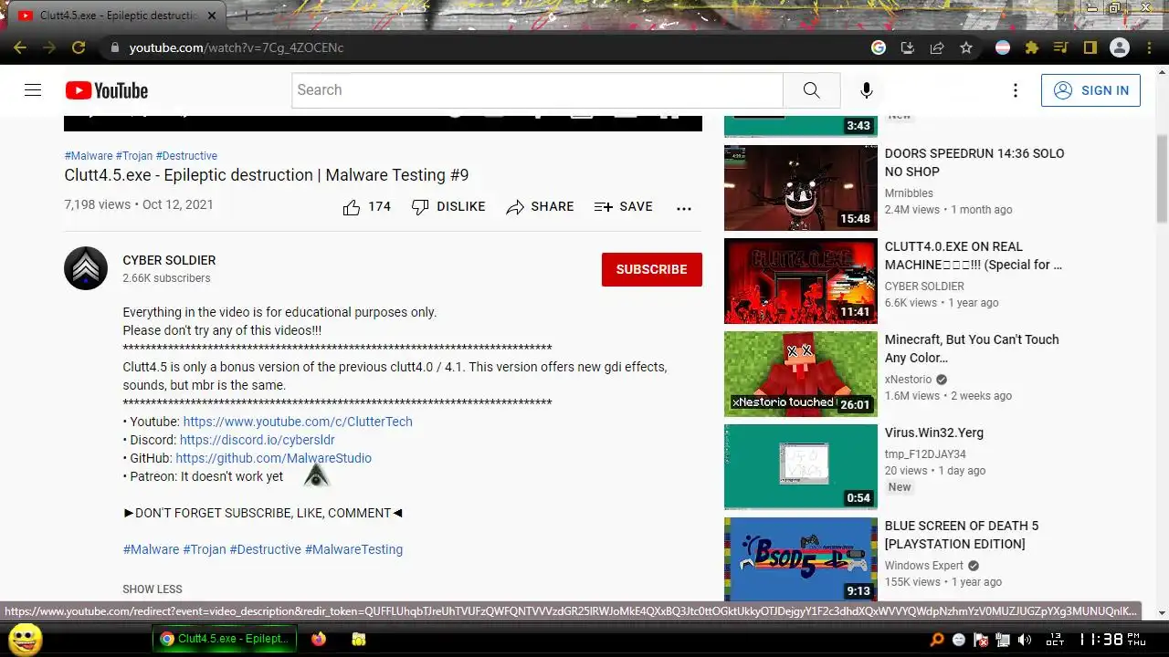Focus the YouTube search field
Viewport: 1169px width, 657px height.
pyautogui.click(x=537, y=90)
